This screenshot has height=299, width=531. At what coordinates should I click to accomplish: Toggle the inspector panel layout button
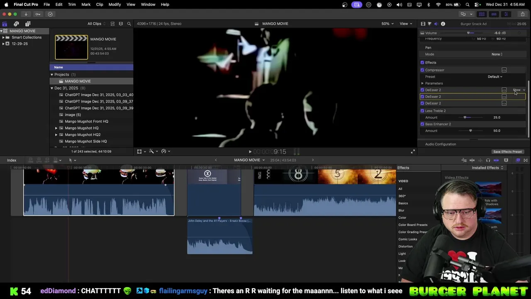click(x=506, y=14)
